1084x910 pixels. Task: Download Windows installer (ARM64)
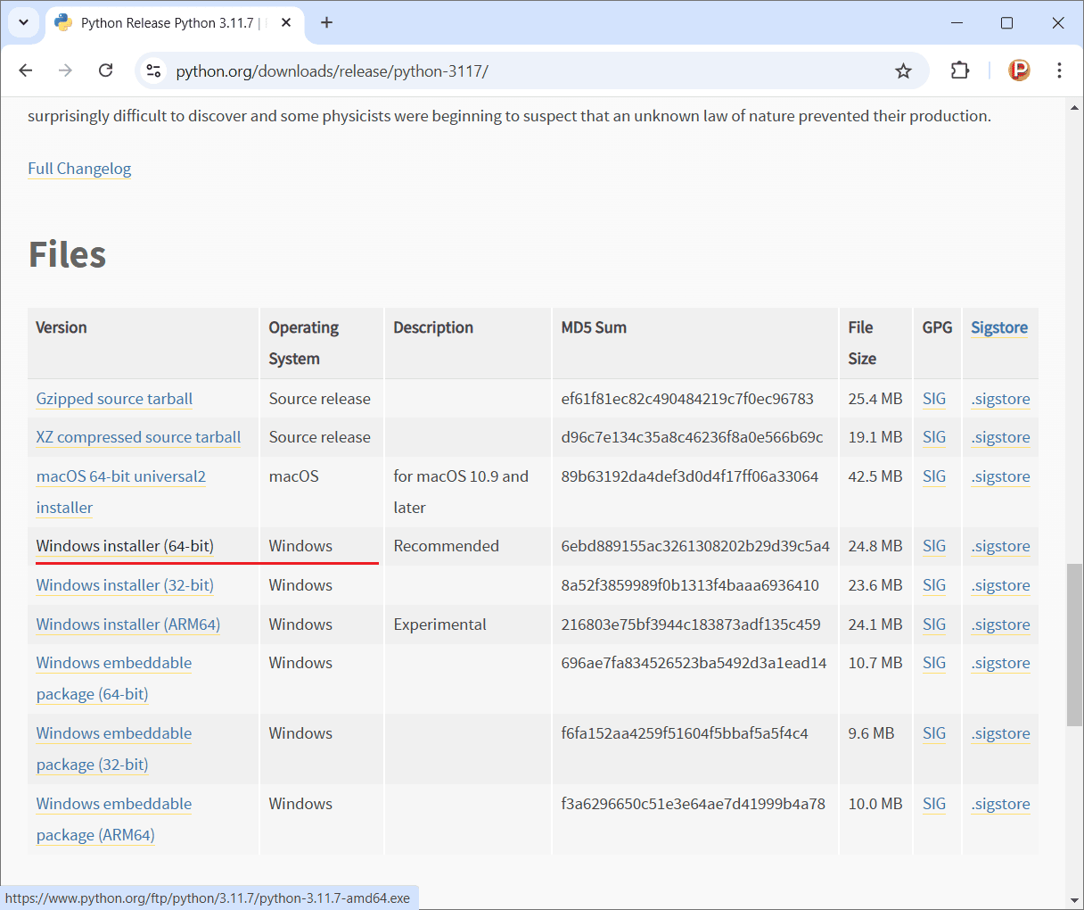click(x=128, y=625)
